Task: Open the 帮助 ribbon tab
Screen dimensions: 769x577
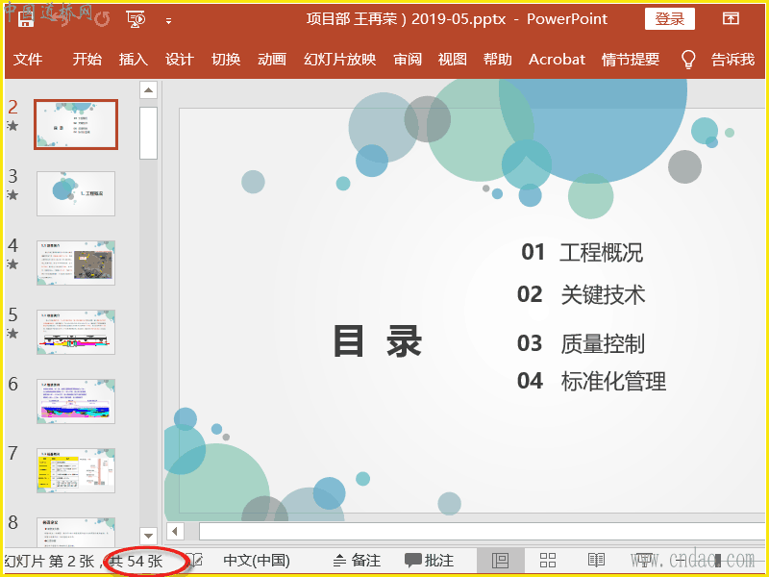Action: 497,60
